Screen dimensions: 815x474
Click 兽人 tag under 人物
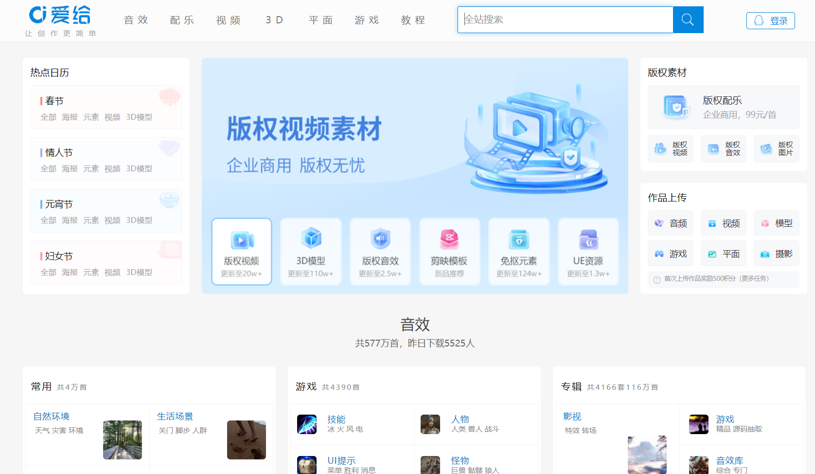(x=475, y=429)
